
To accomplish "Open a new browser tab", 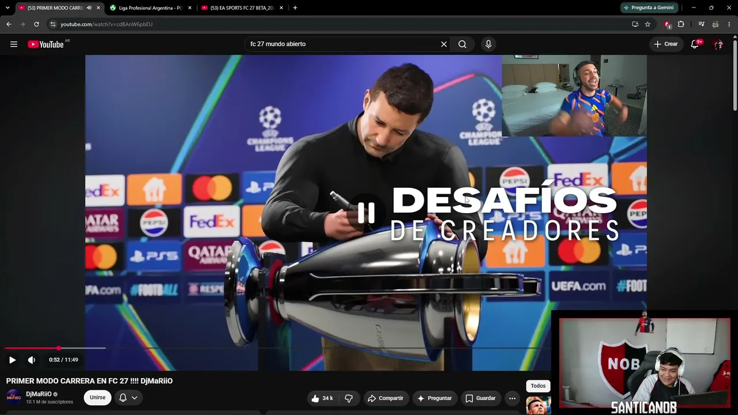I will coord(295,8).
